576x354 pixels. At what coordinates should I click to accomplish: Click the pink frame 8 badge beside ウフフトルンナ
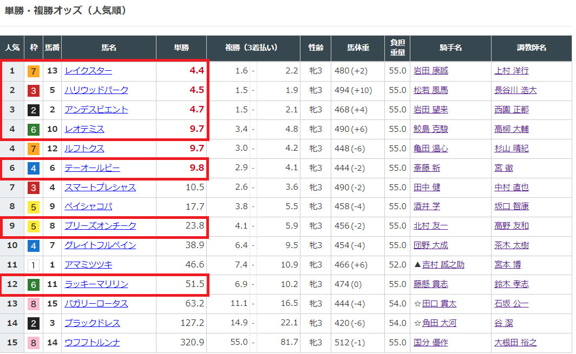pyautogui.click(x=33, y=343)
